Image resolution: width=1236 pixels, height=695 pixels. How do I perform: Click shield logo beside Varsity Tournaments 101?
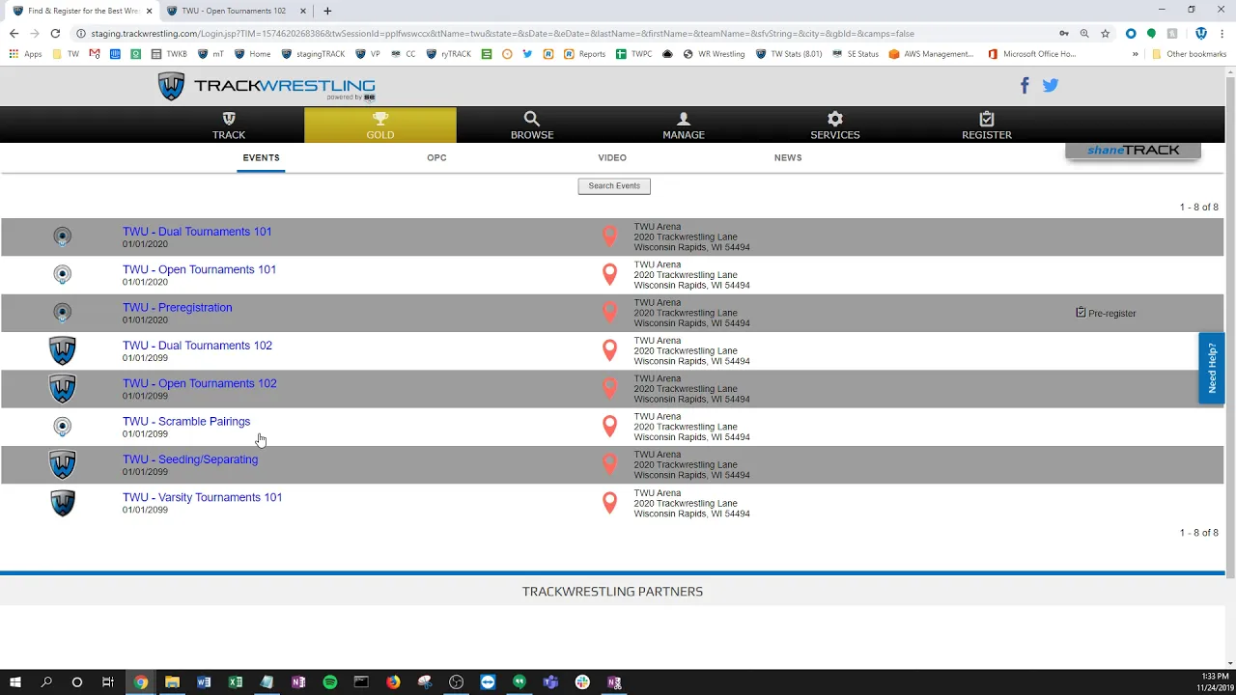(x=62, y=503)
